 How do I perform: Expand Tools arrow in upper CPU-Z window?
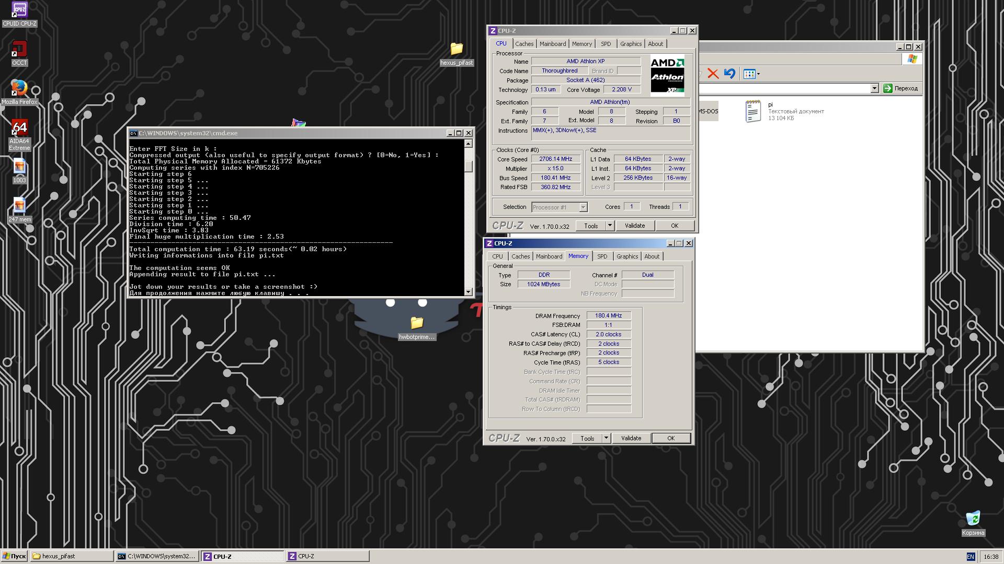(609, 226)
